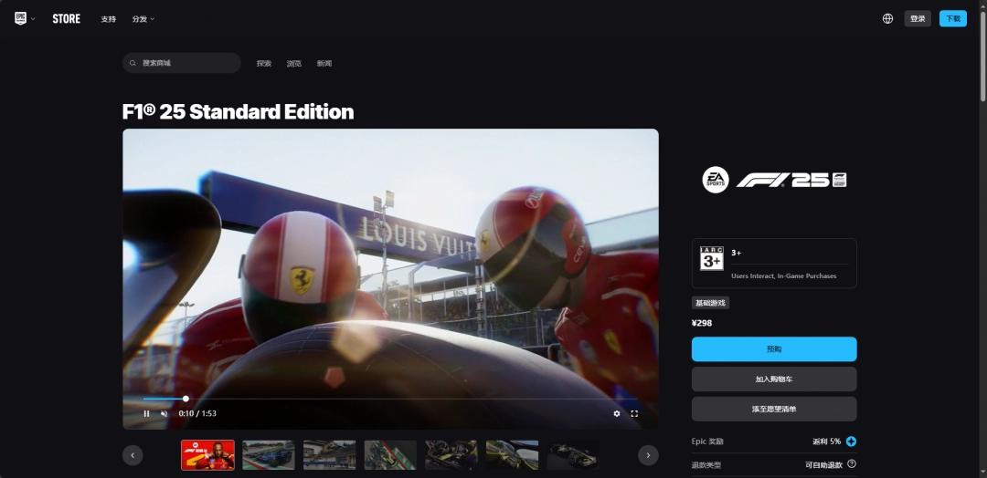Click the blue 预购 button
Viewport: 987px width, 478px height.
[773, 349]
